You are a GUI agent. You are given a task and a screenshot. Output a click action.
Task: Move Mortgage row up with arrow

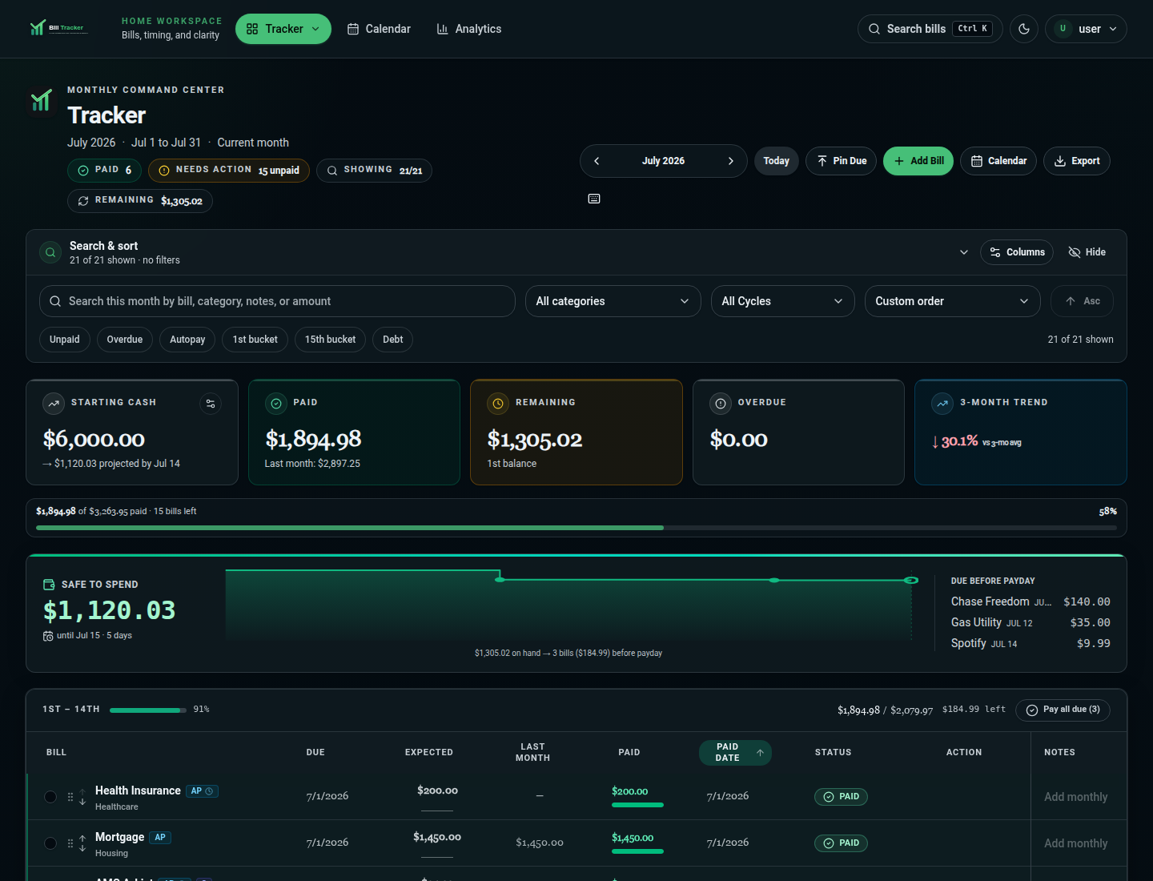(x=82, y=839)
